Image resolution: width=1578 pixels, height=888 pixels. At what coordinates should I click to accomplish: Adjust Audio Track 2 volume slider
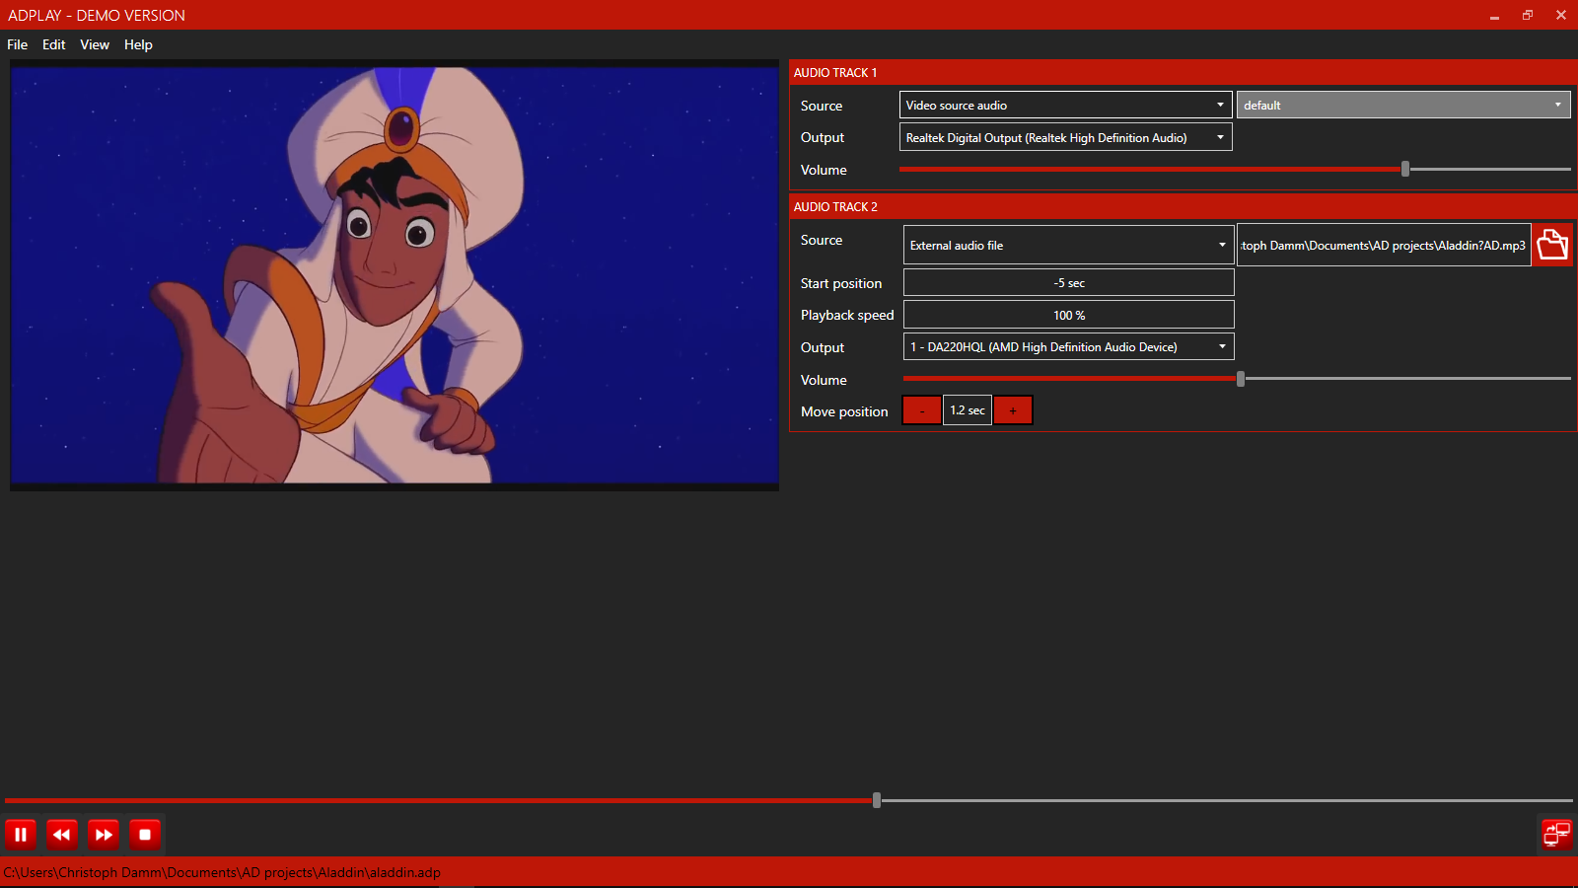pyautogui.click(x=1241, y=379)
